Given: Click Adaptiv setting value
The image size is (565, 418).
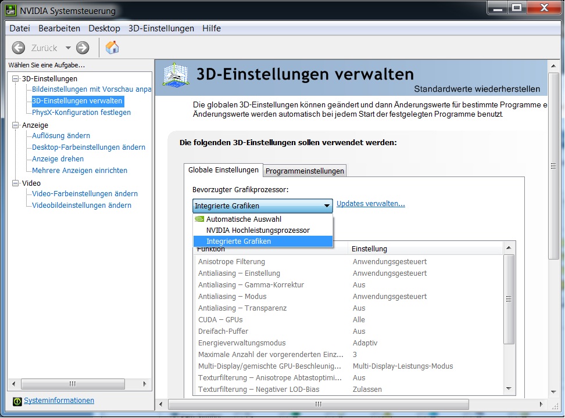Looking at the screenshot, I should [x=365, y=343].
